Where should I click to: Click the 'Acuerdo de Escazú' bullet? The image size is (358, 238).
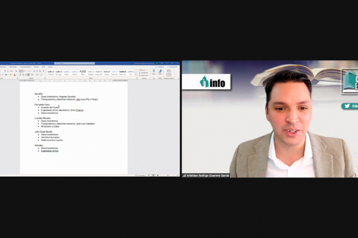tap(50, 107)
